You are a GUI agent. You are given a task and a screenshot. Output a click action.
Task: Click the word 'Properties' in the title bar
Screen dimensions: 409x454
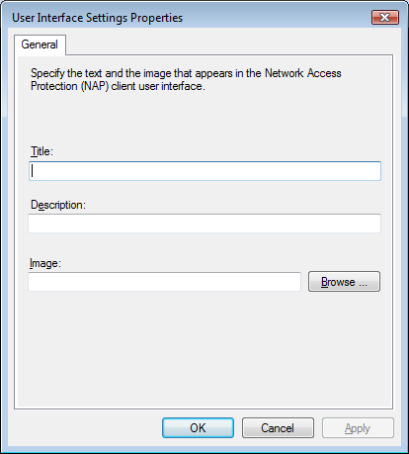157,18
